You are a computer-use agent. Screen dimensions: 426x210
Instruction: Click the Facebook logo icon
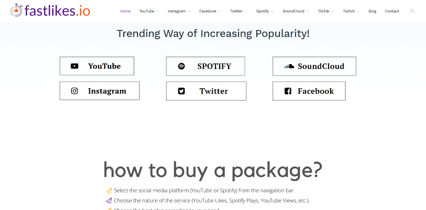(x=288, y=91)
